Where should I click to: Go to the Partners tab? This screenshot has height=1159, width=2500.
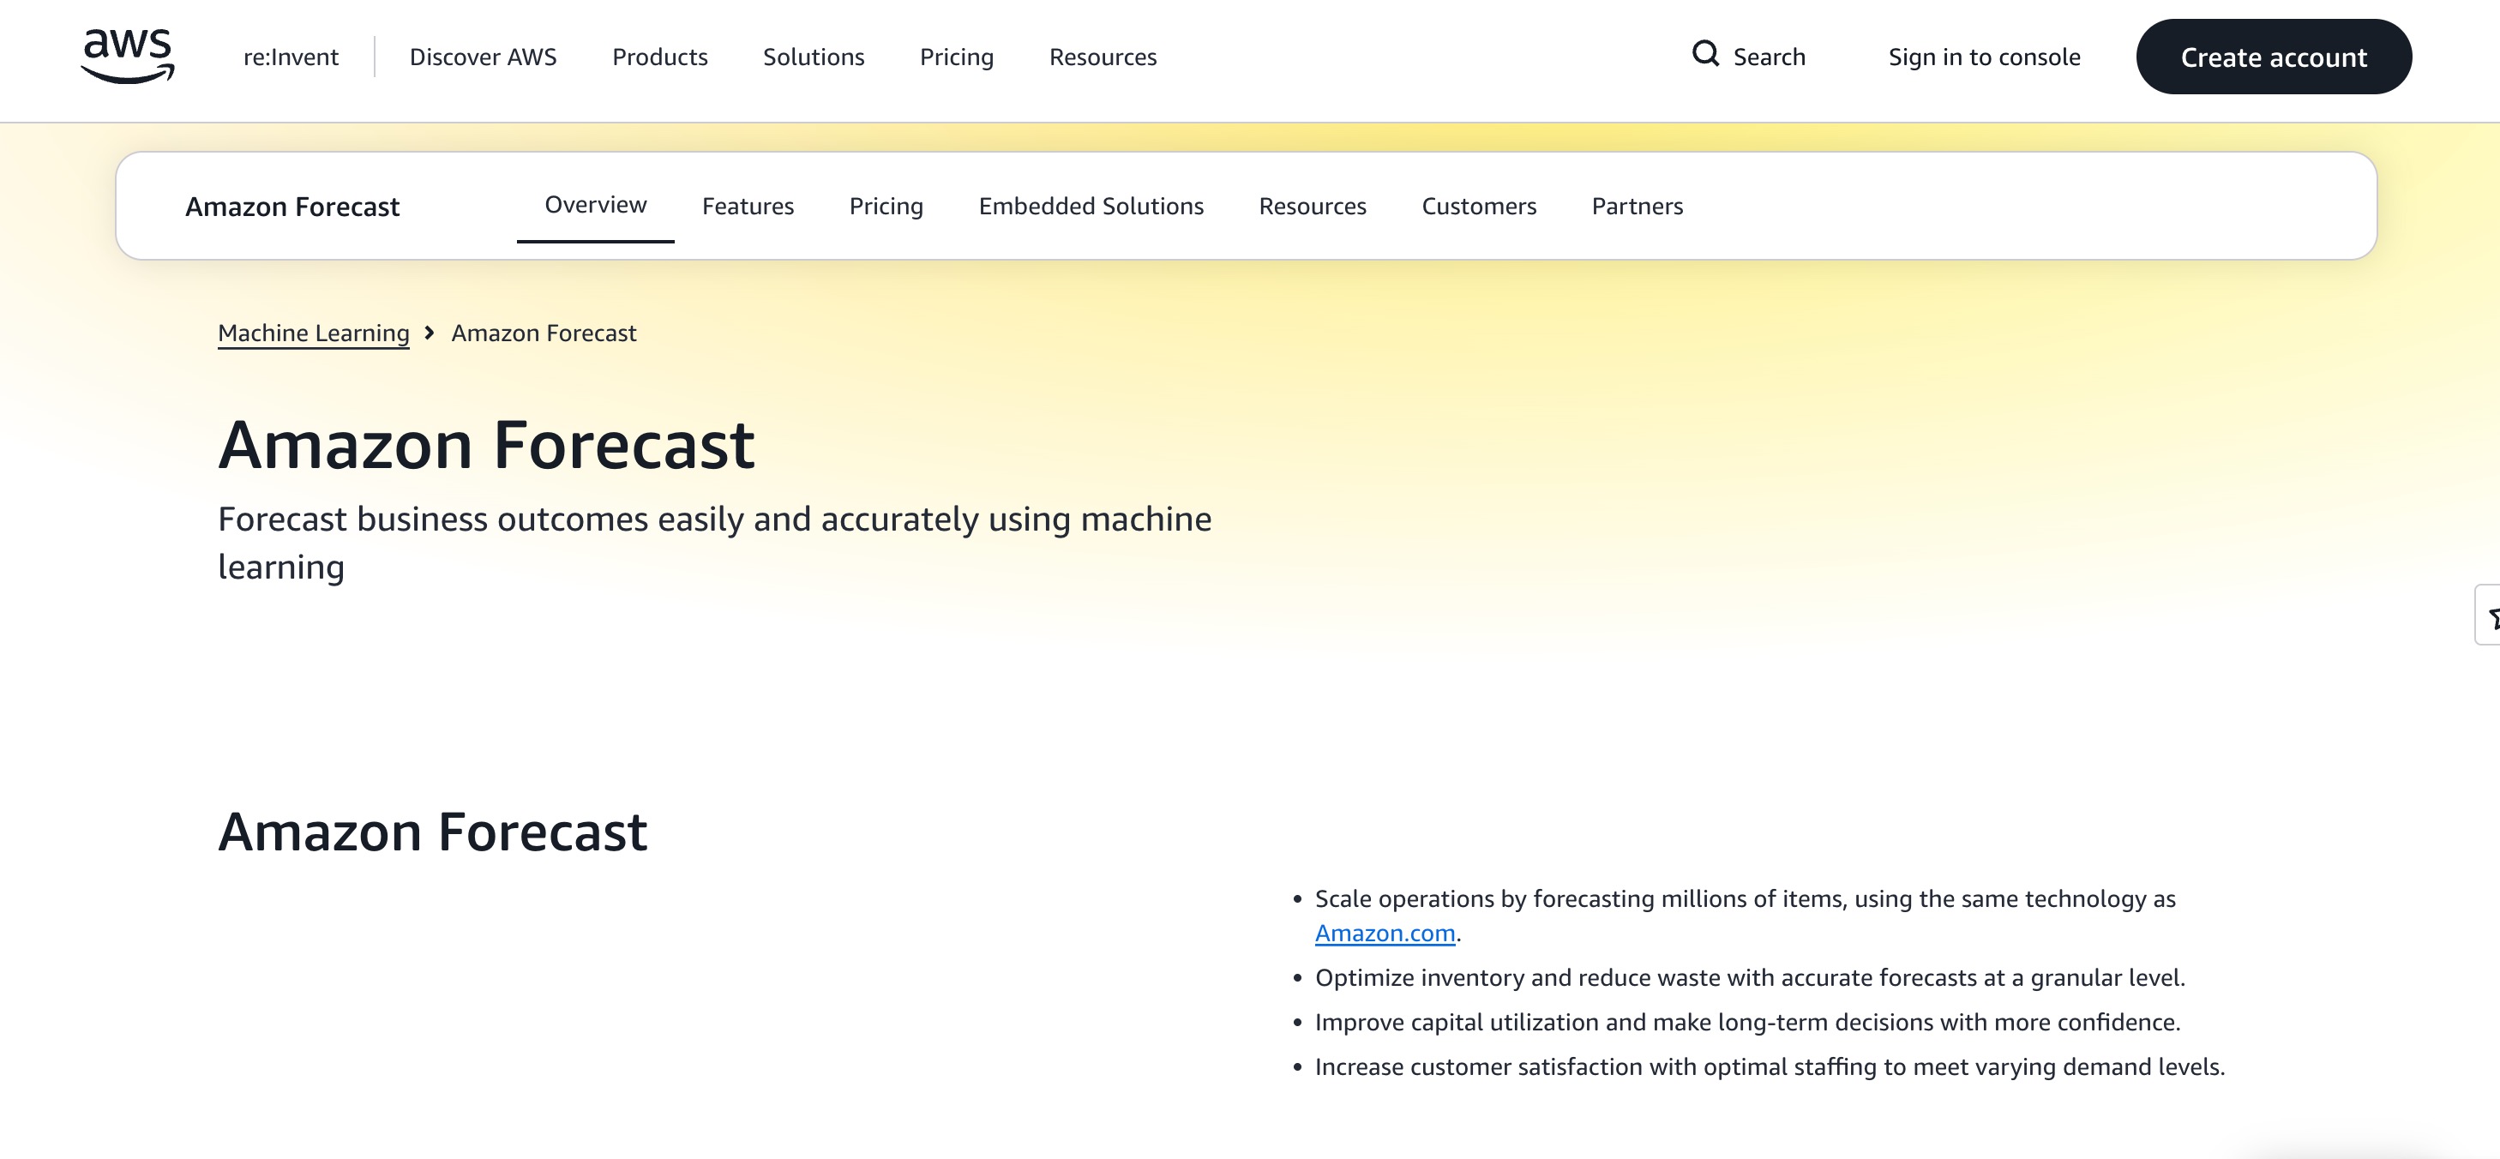1638,207
